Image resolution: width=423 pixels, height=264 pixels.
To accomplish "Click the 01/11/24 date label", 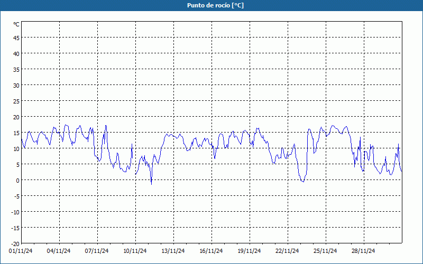I will pyautogui.click(x=21, y=251).
